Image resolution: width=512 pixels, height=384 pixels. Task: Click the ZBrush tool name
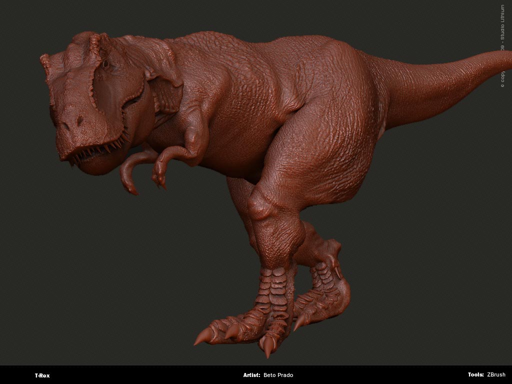pos(496,375)
